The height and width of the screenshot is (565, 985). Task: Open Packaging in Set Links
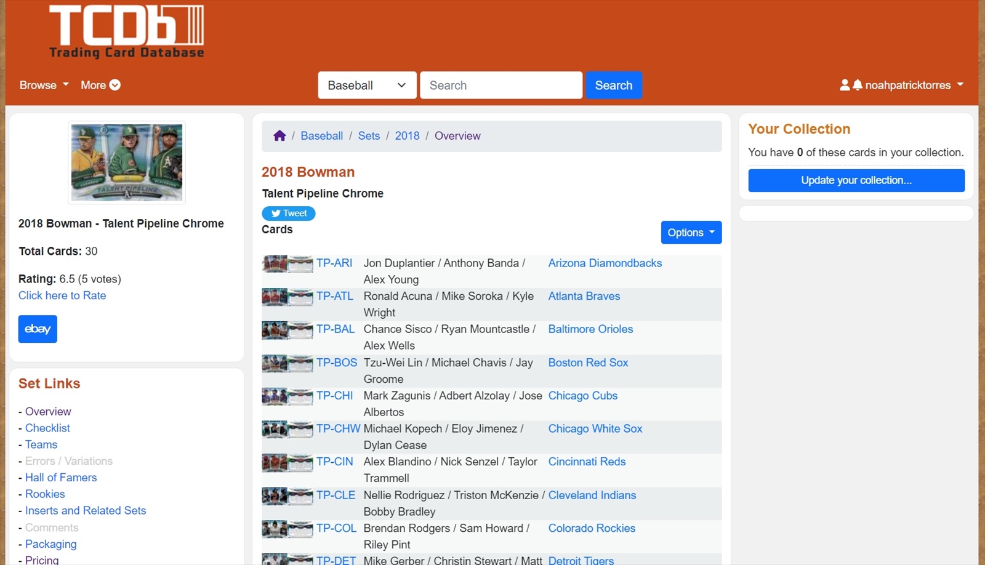click(x=51, y=544)
